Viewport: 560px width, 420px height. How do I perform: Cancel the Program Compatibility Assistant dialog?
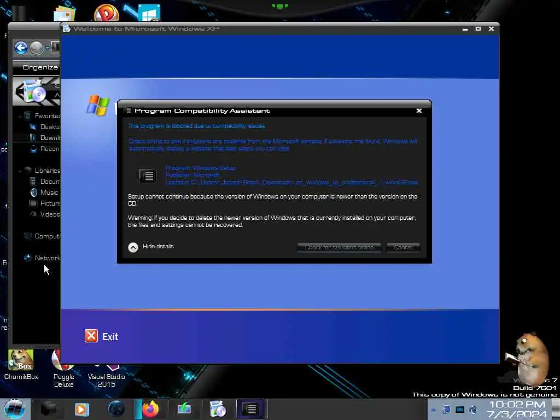[403, 247]
